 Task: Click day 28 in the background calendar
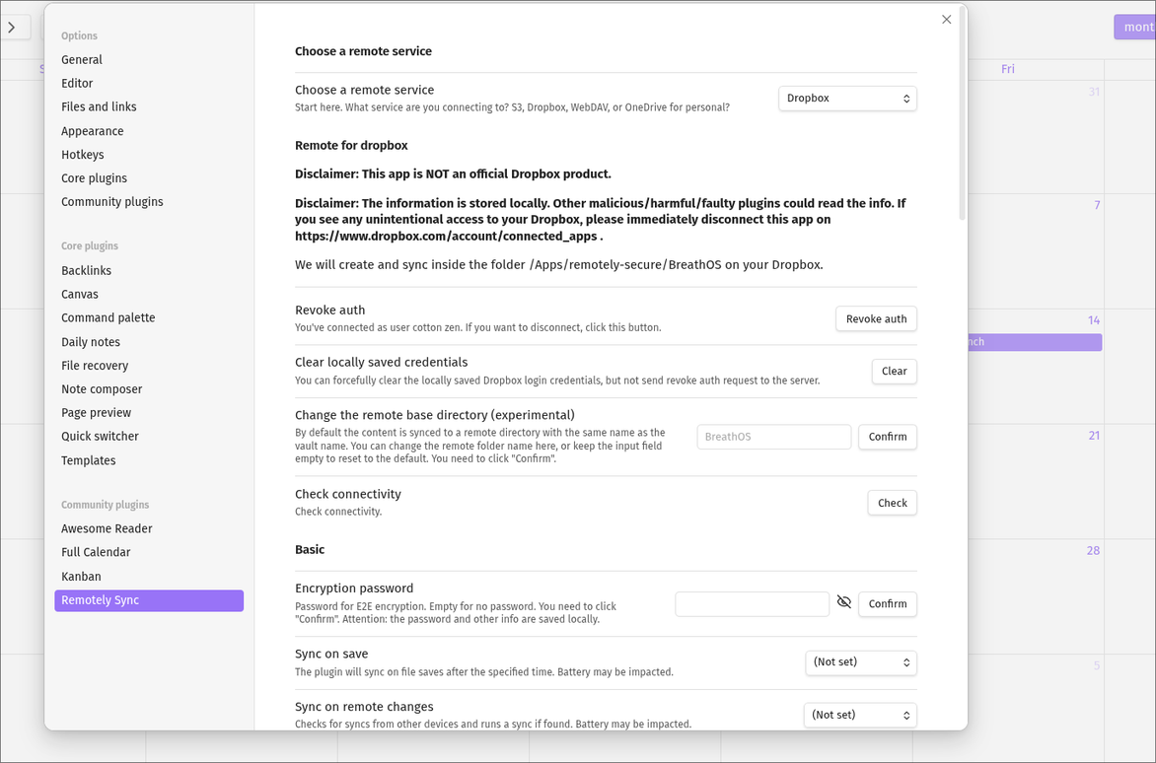pos(1093,550)
